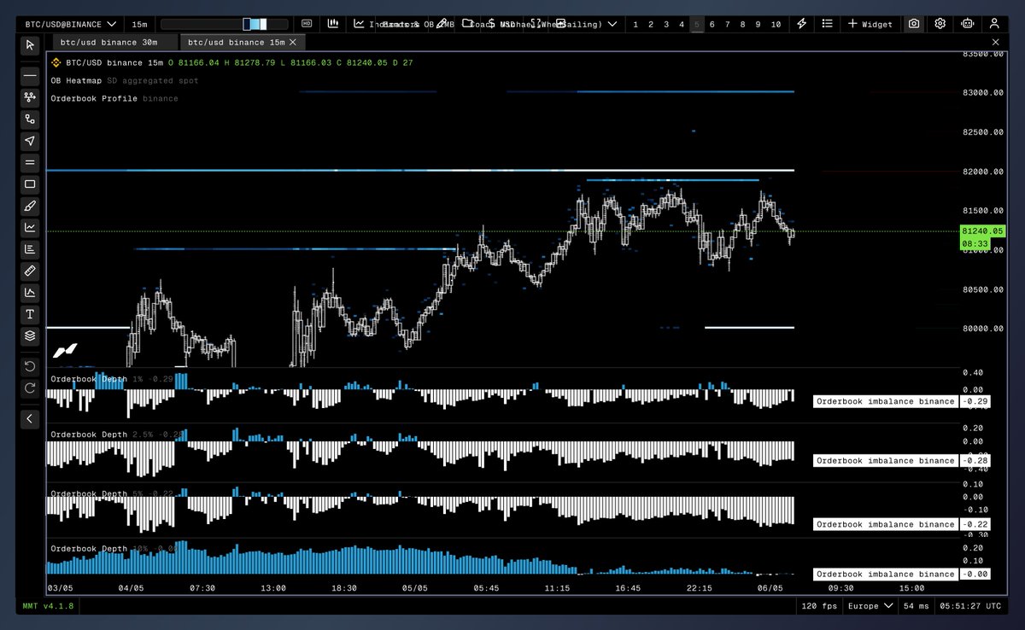Collapse the left drawing toolbar
The width and height of the screenshot is (1025, 630).
(x=30, y=418)
